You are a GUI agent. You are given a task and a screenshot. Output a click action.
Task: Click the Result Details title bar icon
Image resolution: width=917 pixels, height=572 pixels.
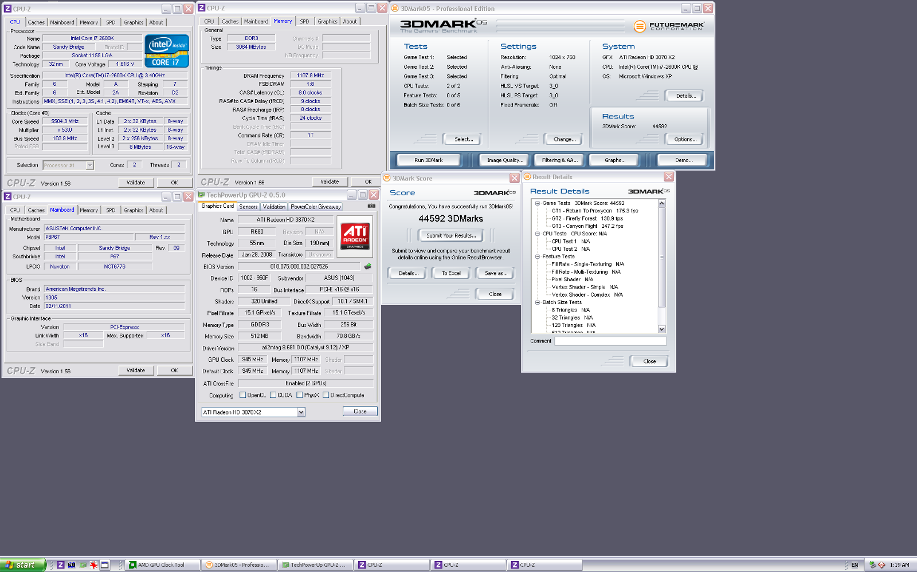coord(527,177)
